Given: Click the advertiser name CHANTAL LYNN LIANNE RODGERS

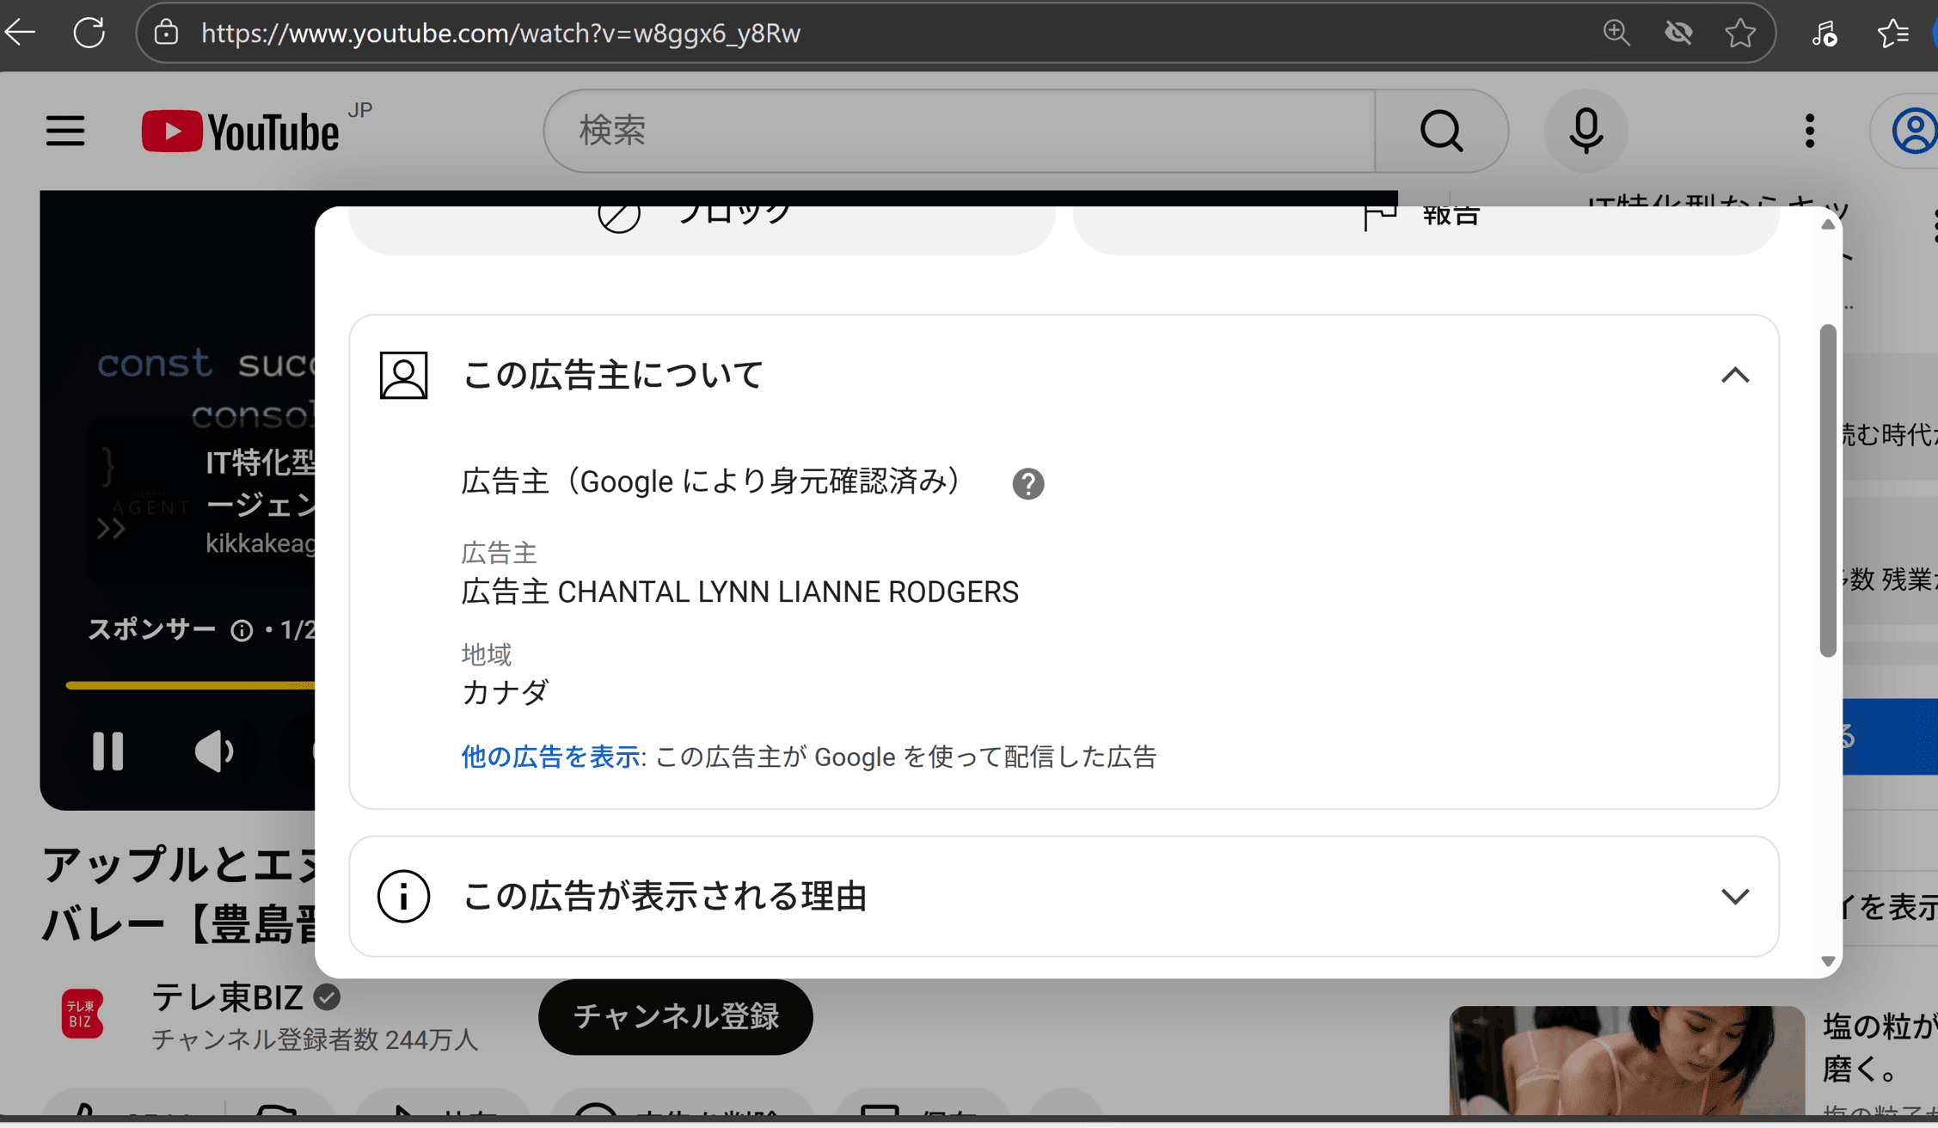Looking at the screenshot, I should 788,592.
